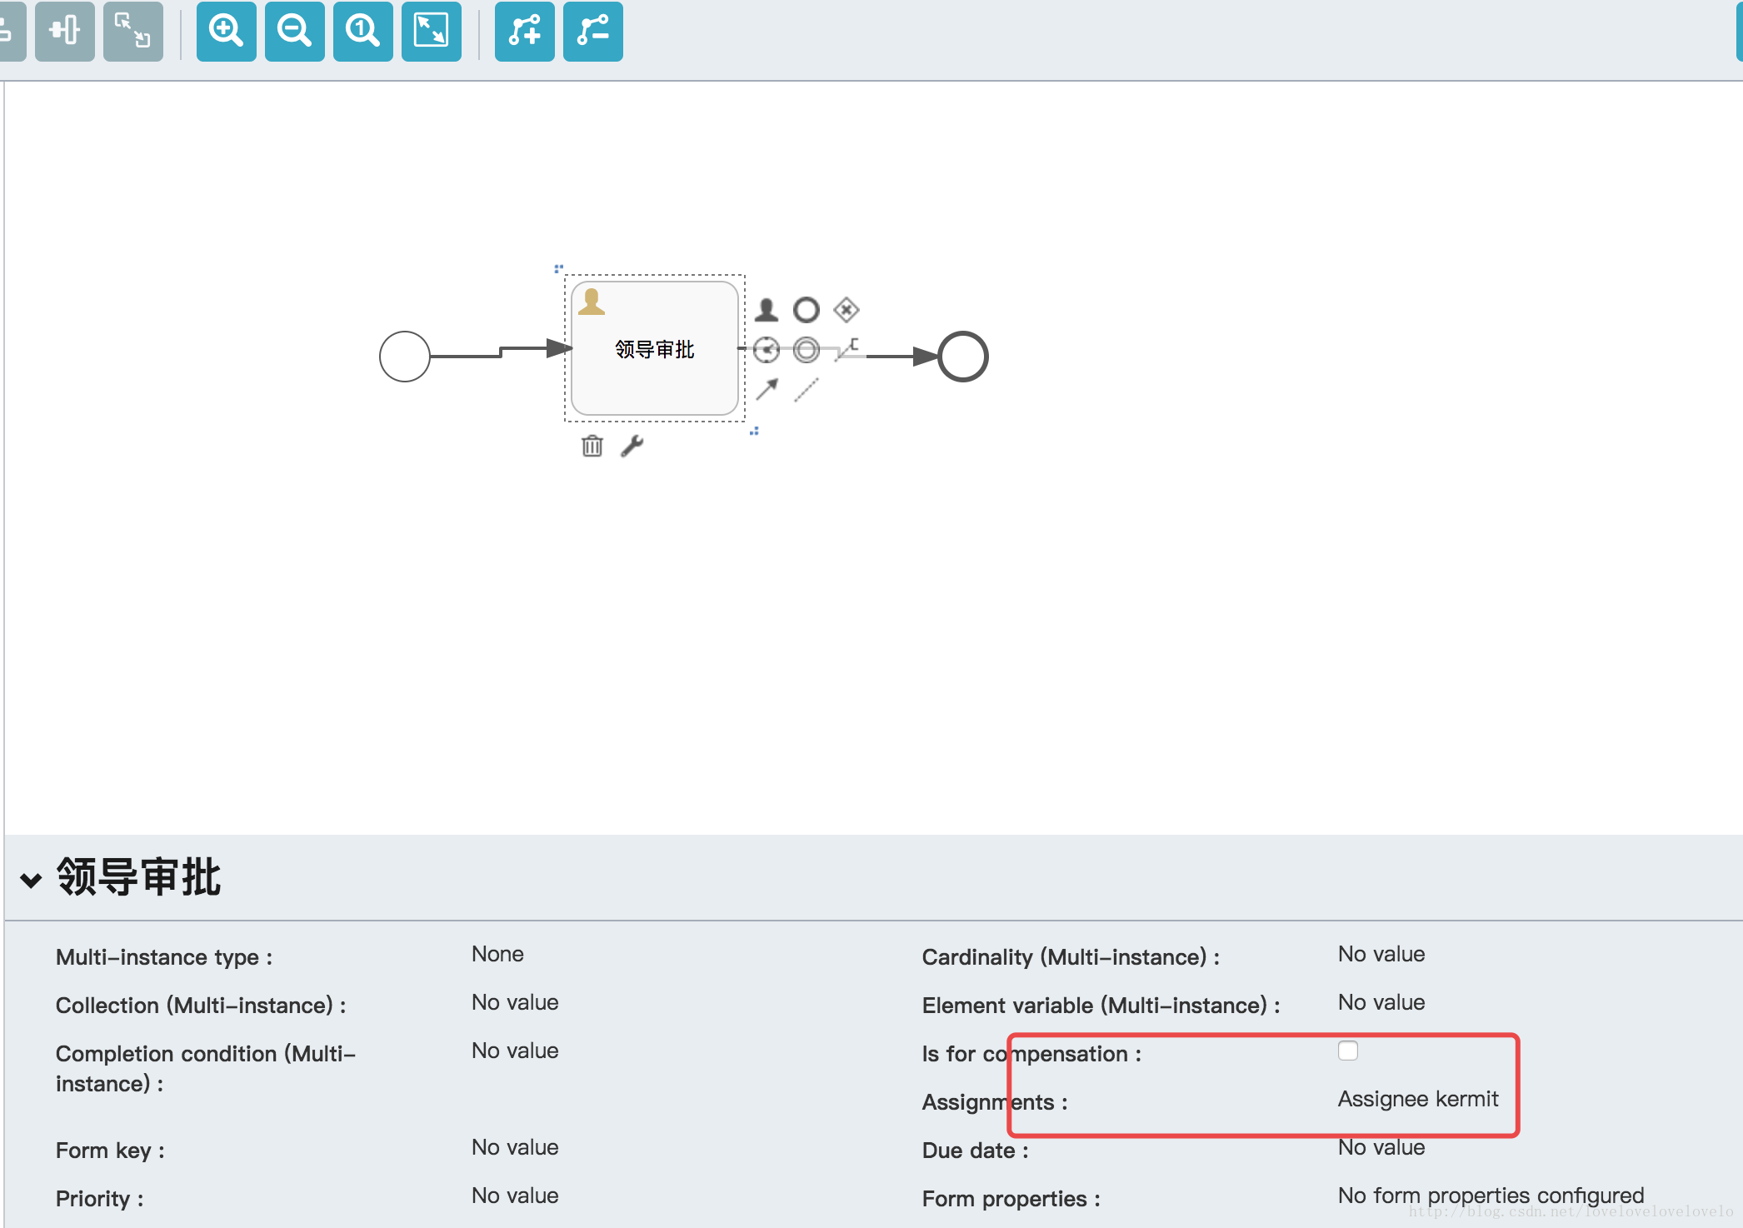Add a text annotation from the quick menu
Image resolution: width=1743 pixels, height=1228 pixels.
[x=847, y=349]
